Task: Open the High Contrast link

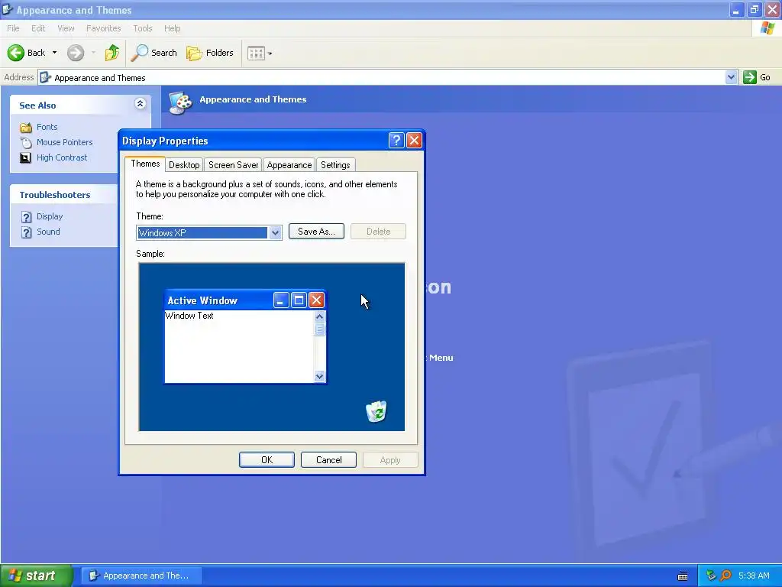Action: 62,157
